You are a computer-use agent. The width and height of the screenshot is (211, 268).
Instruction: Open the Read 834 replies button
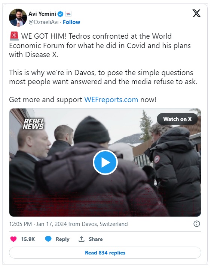click(x=105, y=253)
